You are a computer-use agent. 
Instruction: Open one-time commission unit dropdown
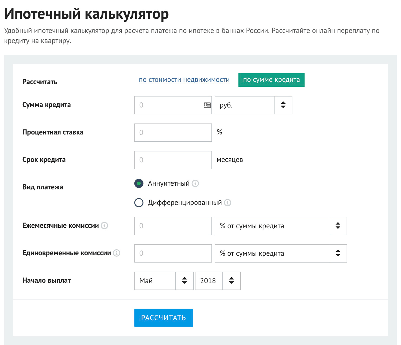coord(281,253)
